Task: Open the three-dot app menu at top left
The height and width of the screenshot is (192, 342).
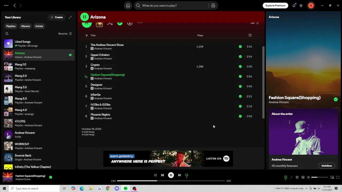Action: click(x=6, y=5)
